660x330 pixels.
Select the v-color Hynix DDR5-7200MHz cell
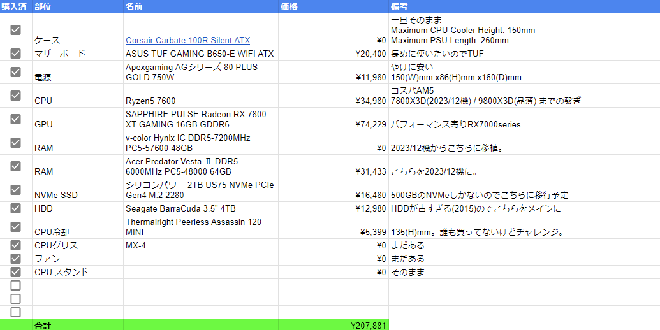201,143
